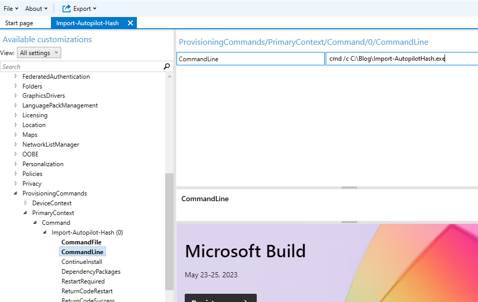This screenshot has width=478, height=302.
Task: Select RestartRequired setting
Action: point(83,281)
